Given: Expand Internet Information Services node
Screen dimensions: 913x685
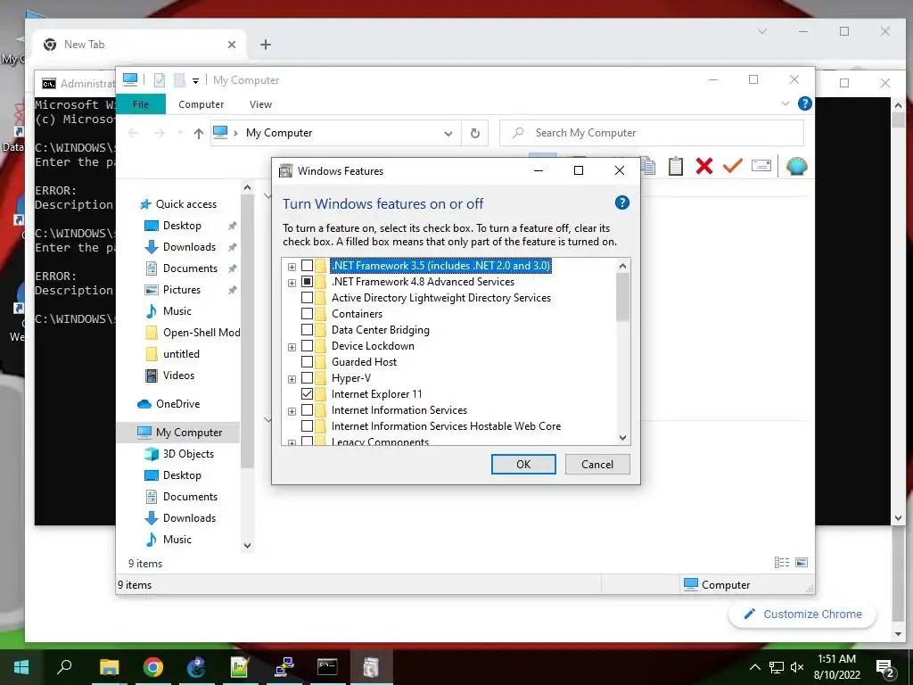Looking at the screenshot, I should point(292,411).
